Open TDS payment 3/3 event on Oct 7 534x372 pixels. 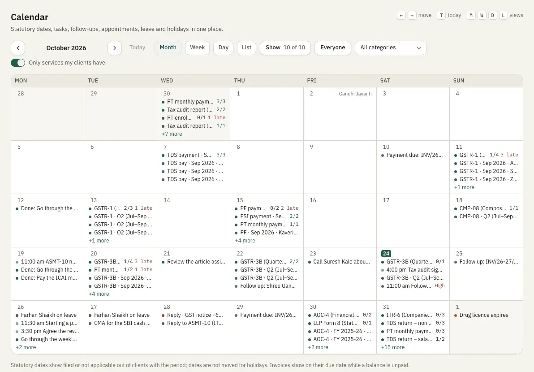pos(194,155)
